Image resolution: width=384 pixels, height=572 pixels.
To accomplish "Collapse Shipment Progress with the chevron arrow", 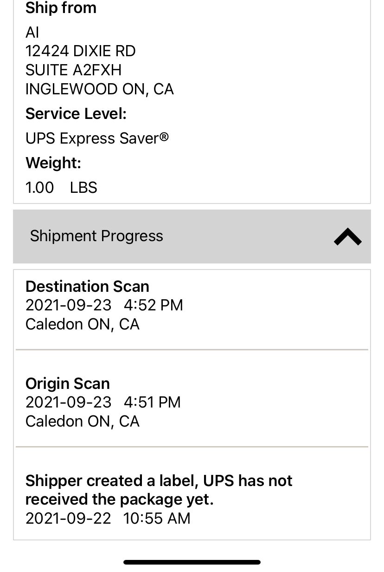I will [x=347, y=237].
